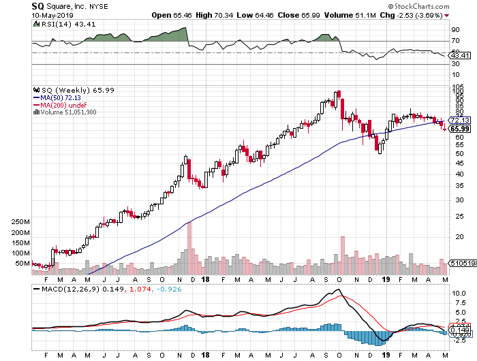Click the tallest volume bar in December 2017
Viewport: 477px width, 361px height.
coord(189,248)
